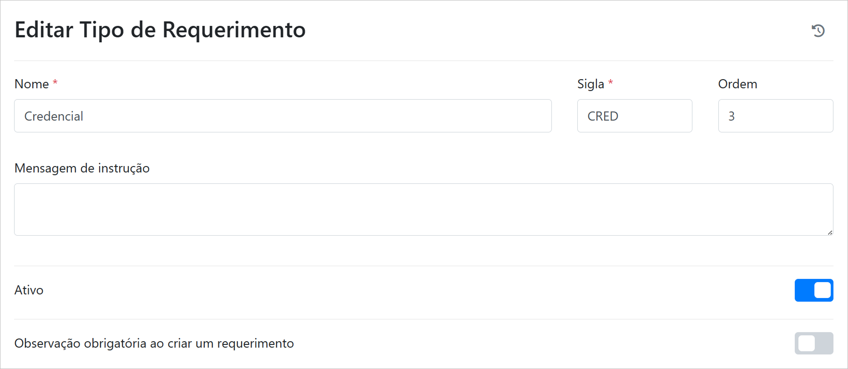
Task: Focus the Sigla field showing CRED
Action: pyautogui.click(x=634, y=116)
